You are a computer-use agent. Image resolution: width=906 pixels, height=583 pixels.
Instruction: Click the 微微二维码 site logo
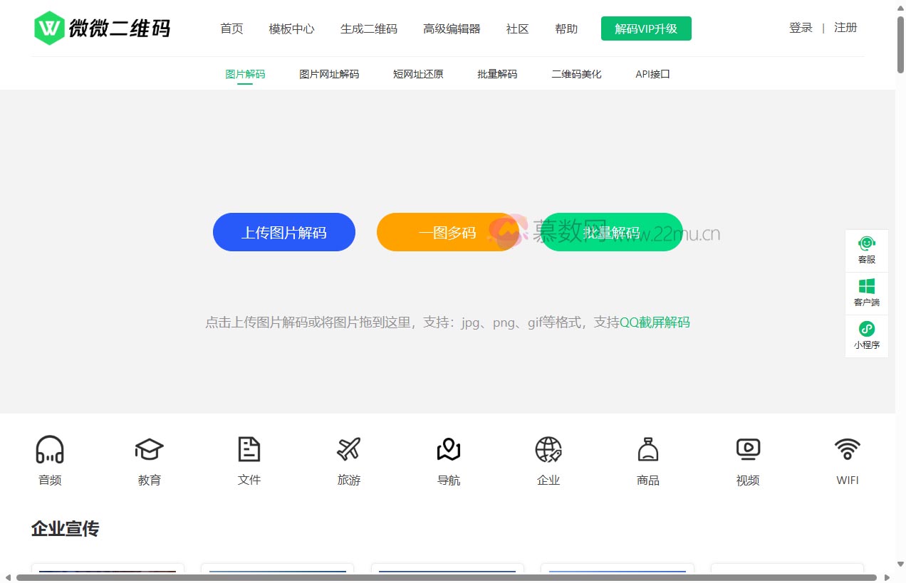pyautogui.click(x=102, y=27)
